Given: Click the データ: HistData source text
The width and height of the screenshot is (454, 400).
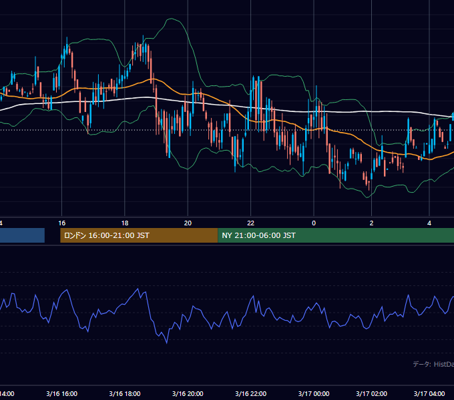Looking at the screenshot, I should (433, 364).
